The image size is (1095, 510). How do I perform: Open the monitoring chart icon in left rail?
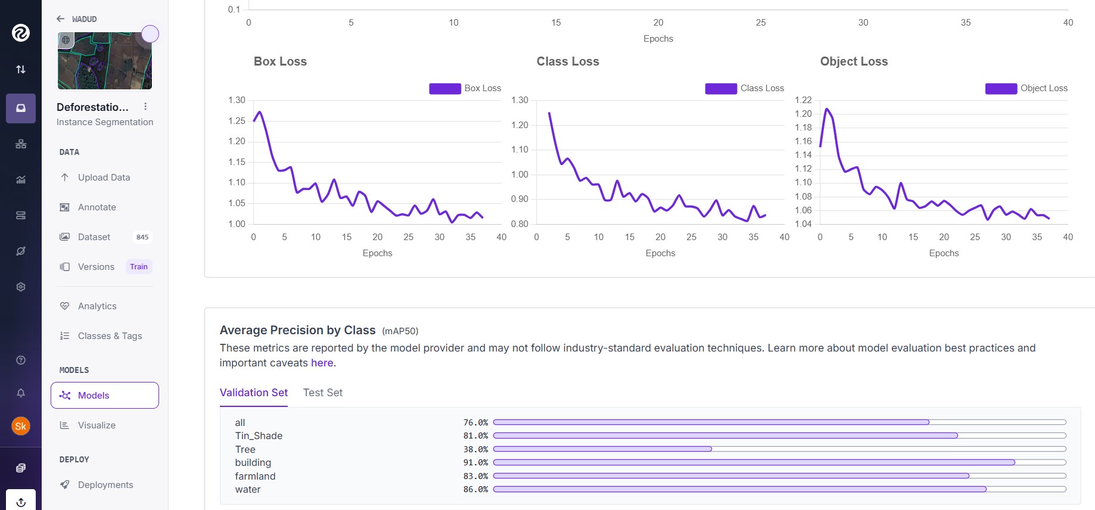(x=21, y=180)
